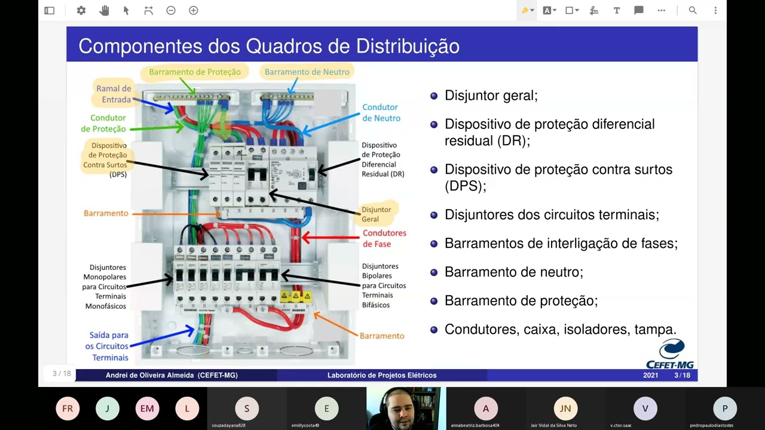Select the rectangle shape tool

570,10
